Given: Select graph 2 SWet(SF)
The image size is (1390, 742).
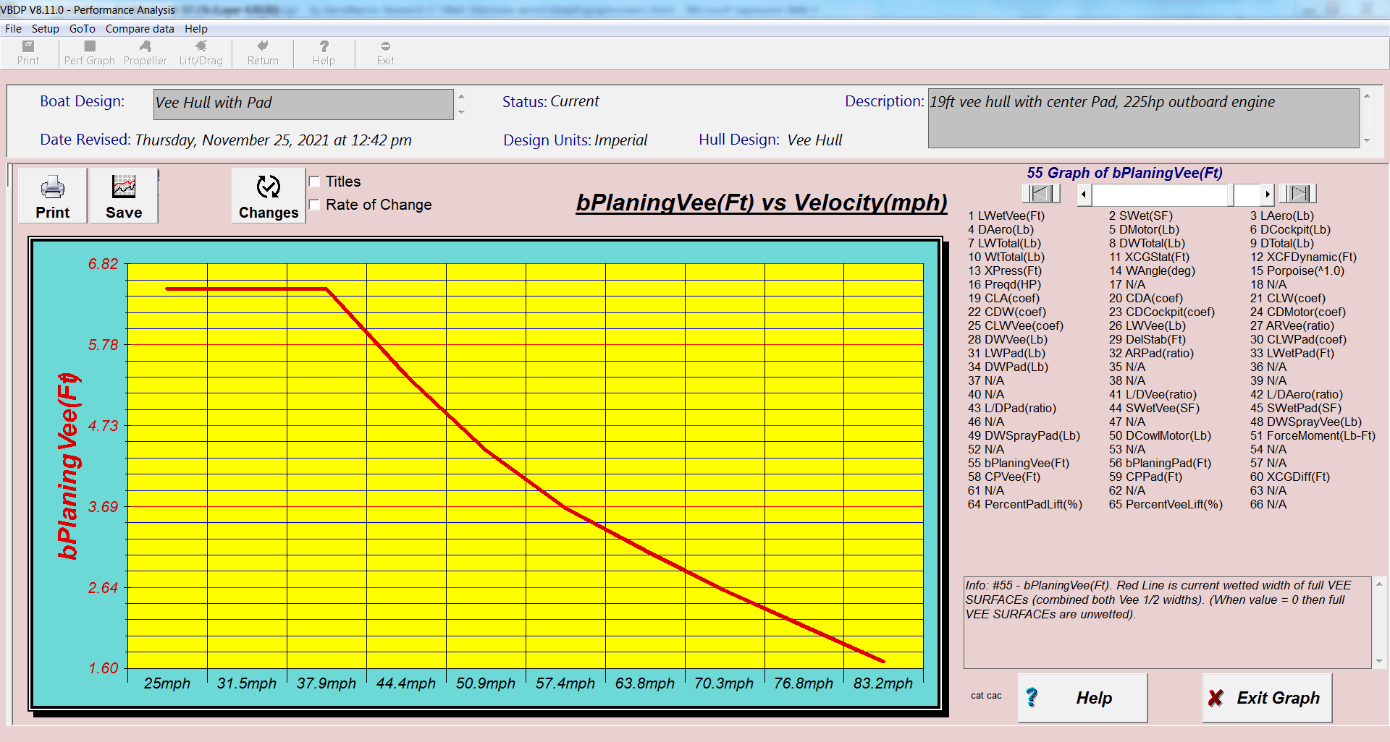Looking at the screenshot, I should pyautogui.click(x=1141, y=216).
